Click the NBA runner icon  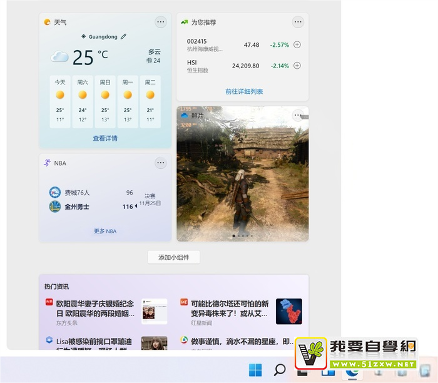point(47,163)
